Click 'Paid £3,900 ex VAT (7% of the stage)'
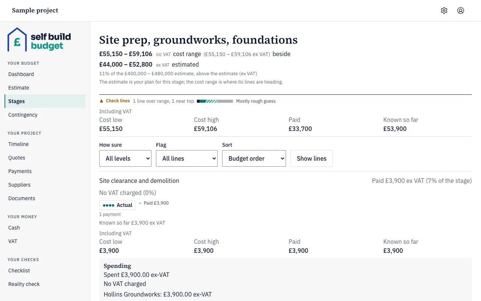 click(422, 181)
